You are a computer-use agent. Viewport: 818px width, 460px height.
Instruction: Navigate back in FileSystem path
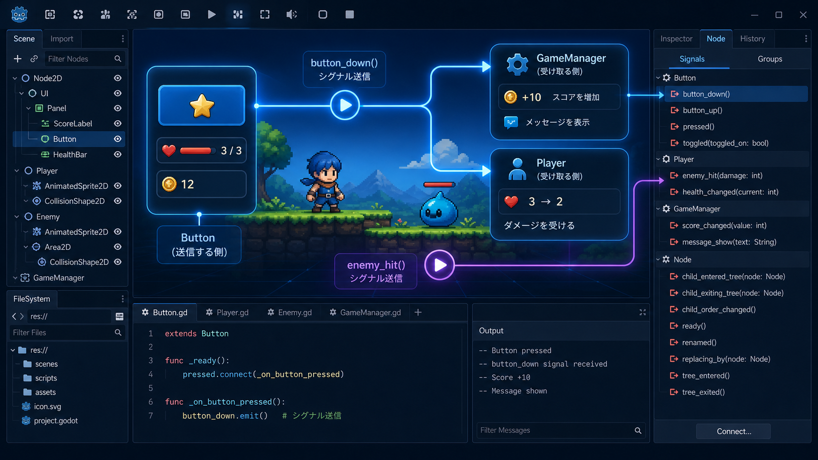coord(14,316)
